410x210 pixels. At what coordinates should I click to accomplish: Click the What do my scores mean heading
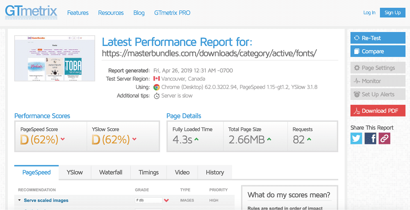pyautogui.click(x=289, y=195)
